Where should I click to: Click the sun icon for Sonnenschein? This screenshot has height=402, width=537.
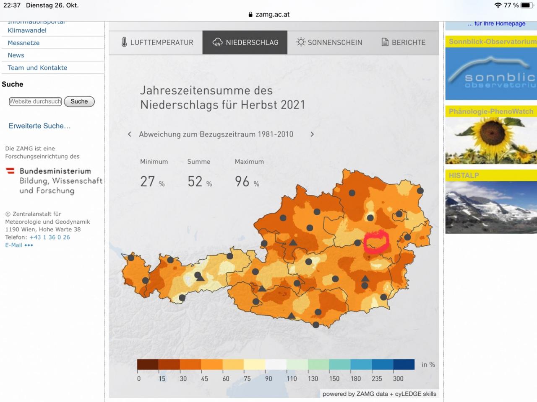coord(301,42)
